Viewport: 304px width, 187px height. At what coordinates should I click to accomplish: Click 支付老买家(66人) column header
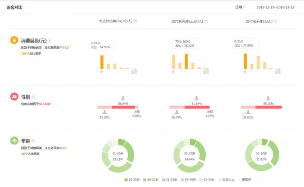coord(259,21)
